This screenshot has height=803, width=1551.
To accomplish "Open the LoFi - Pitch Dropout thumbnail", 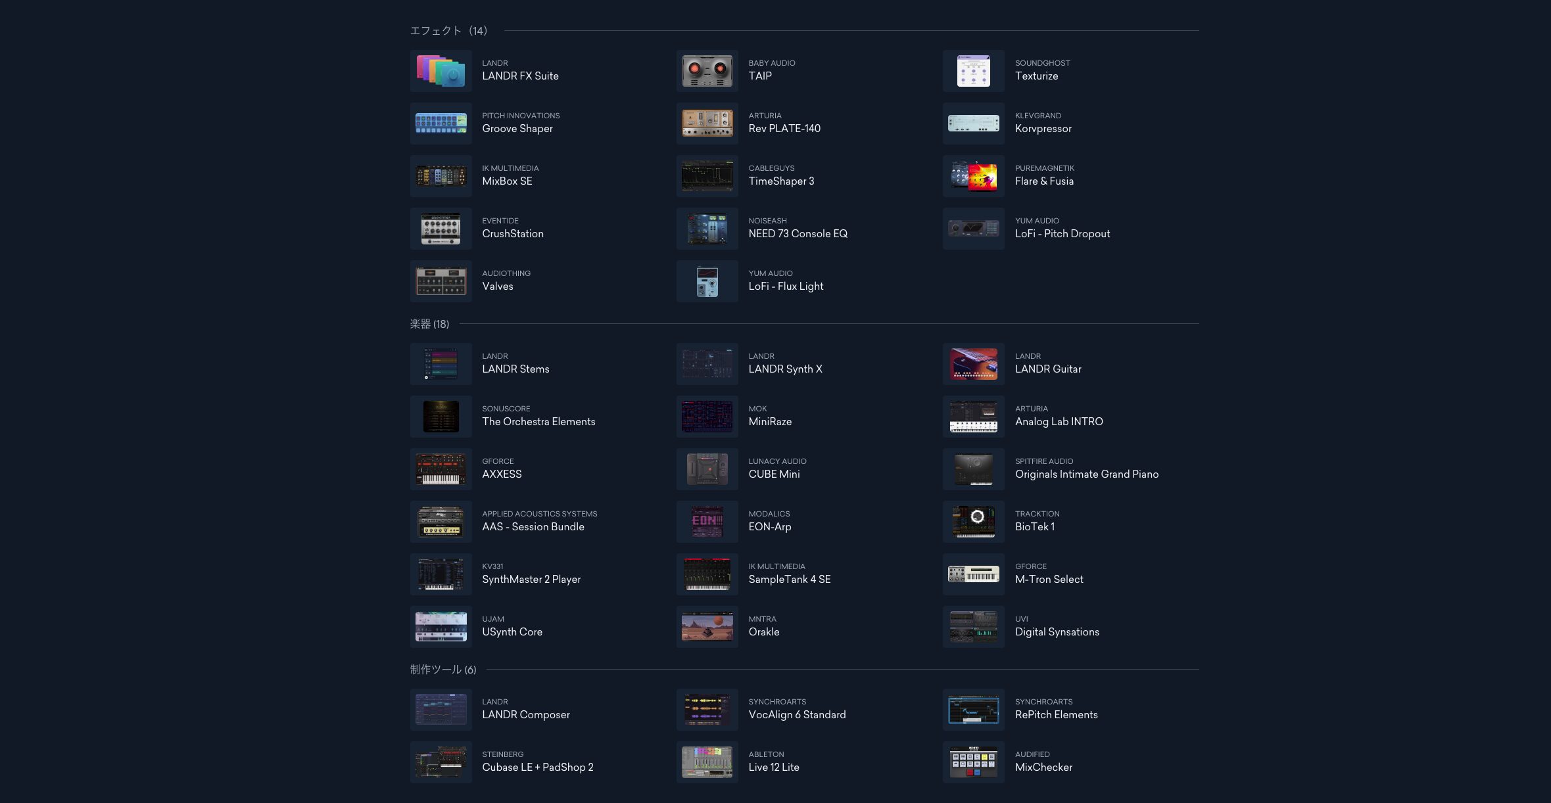I will pyautogui.click(x=973, y=229).
